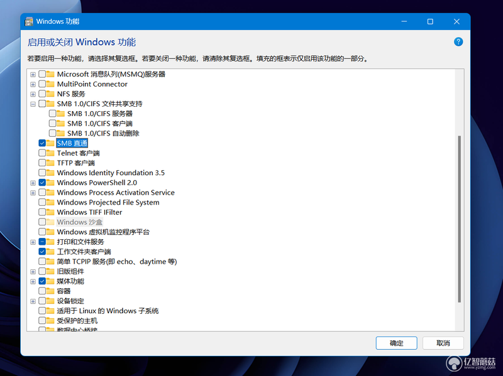This screenshot has height=376, width=503.
Task: Click the folder icon beside TFTP 客户端
Action: tap(50, 163)
